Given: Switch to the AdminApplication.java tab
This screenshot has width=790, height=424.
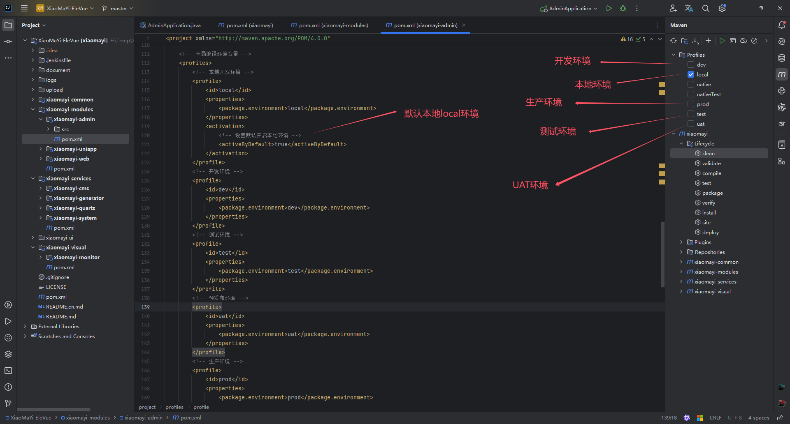Looking at the screenshot, I should tap(170, 25).
